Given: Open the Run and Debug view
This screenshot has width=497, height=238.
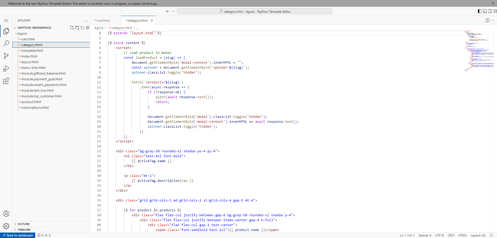Looking at the screenshot, I should [x=6, y=68].
